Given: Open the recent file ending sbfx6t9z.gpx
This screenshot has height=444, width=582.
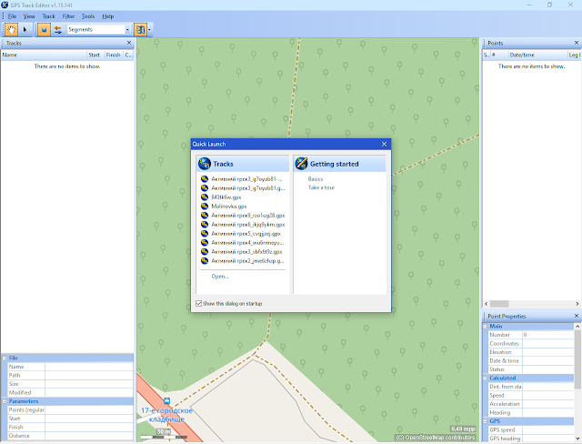Looking at the screenshot, I should click(246, 252).
